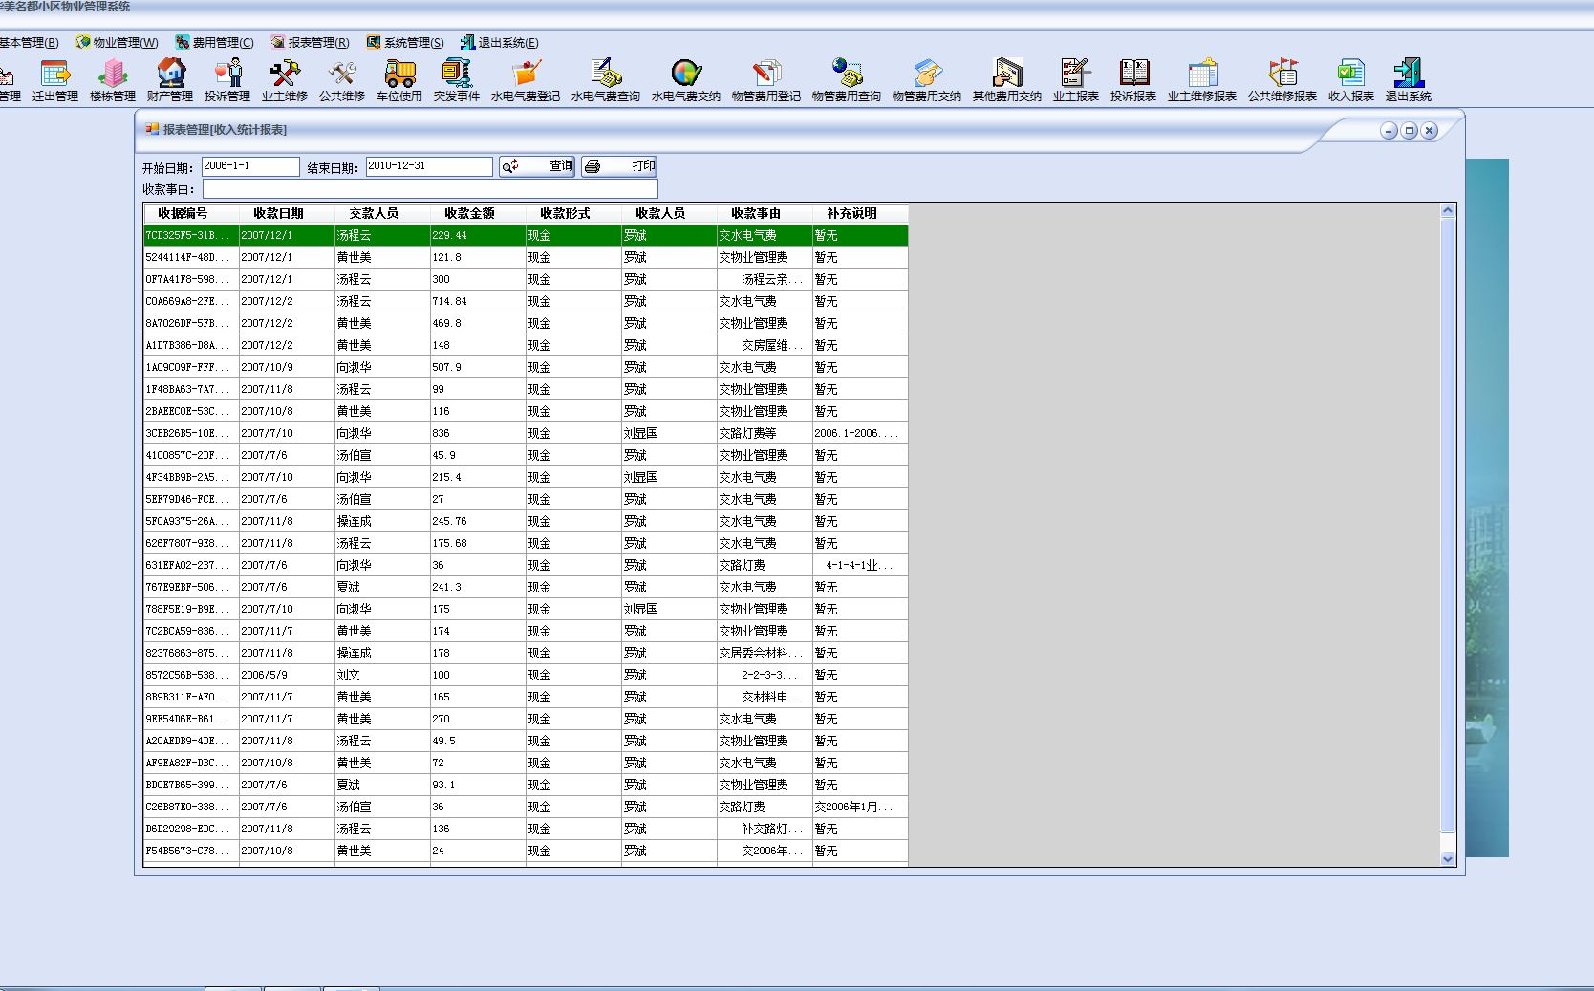This screenshot has width=1594, height=991.
Task: Open 投诉报表 book icon
Action: (x=1133, y=80)
